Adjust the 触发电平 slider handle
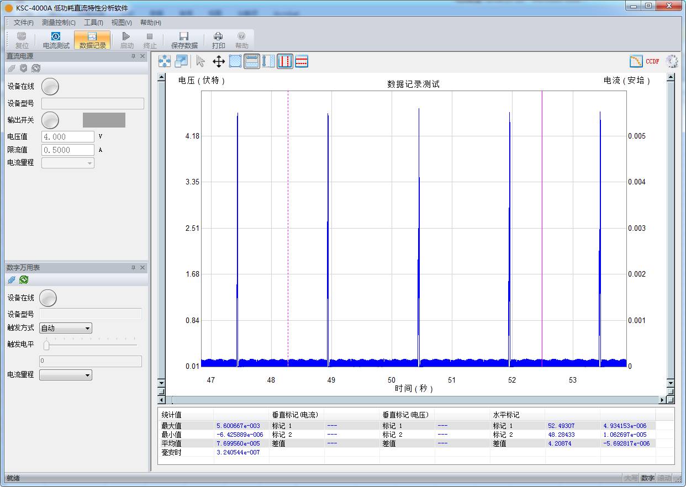The image size is (686, 487). coord(46,345)
